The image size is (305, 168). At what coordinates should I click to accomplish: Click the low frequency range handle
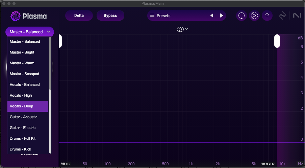[x=60, y=41]
